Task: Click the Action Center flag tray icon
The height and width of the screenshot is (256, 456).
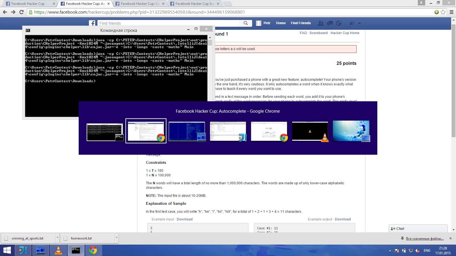Action: 397,251
